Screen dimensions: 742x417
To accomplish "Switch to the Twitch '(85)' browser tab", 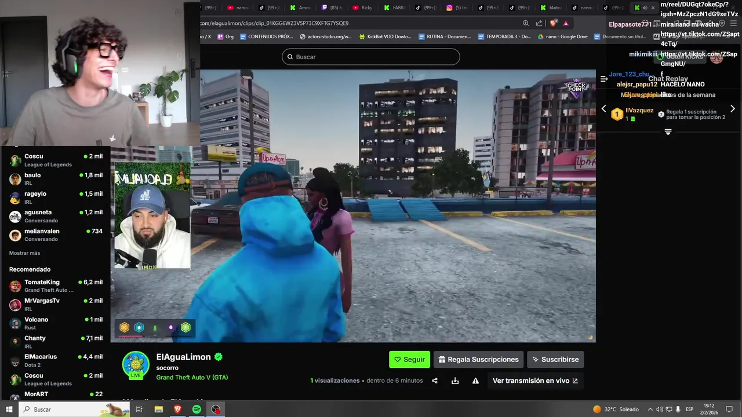I will coord(332,8).
